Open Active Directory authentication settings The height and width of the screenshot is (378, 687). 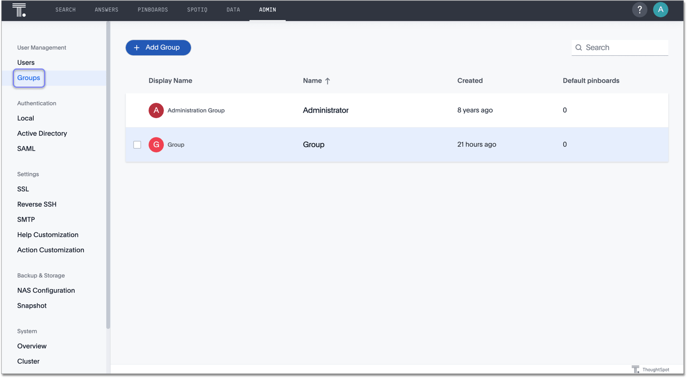(42, 133)
